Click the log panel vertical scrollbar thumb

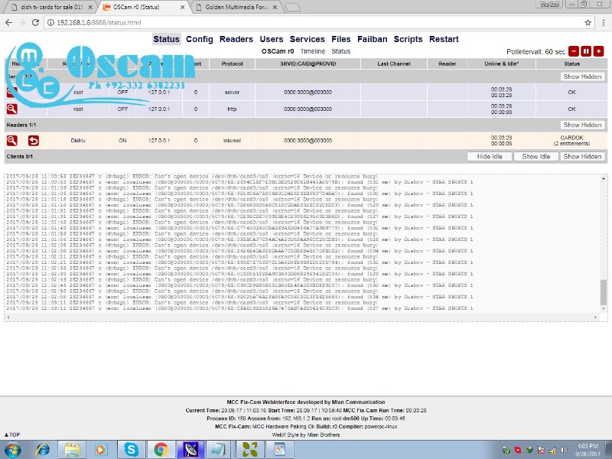click(604, 293)
